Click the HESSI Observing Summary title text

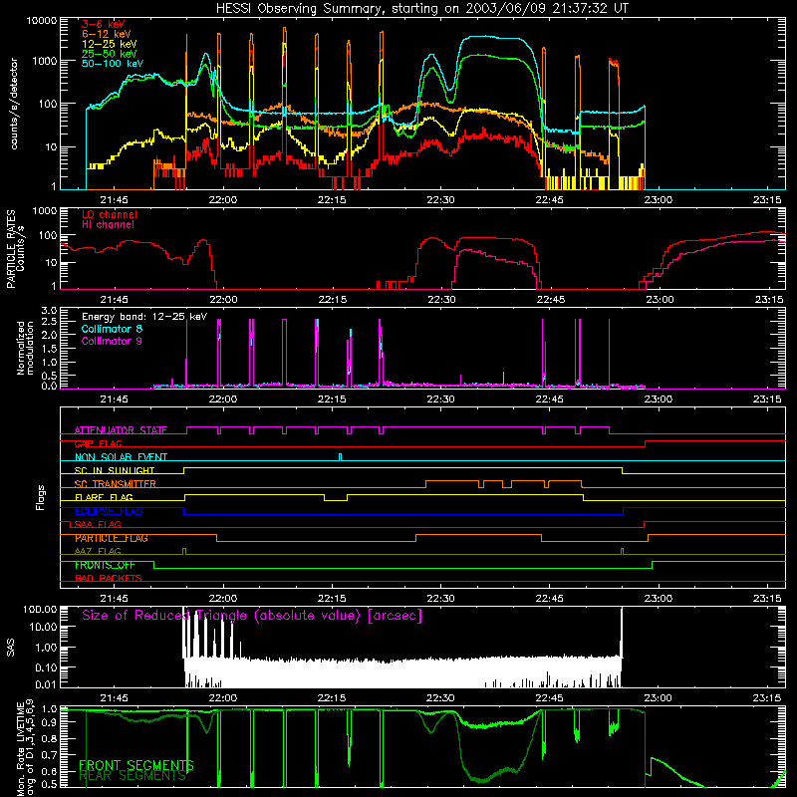click(421, 9)
